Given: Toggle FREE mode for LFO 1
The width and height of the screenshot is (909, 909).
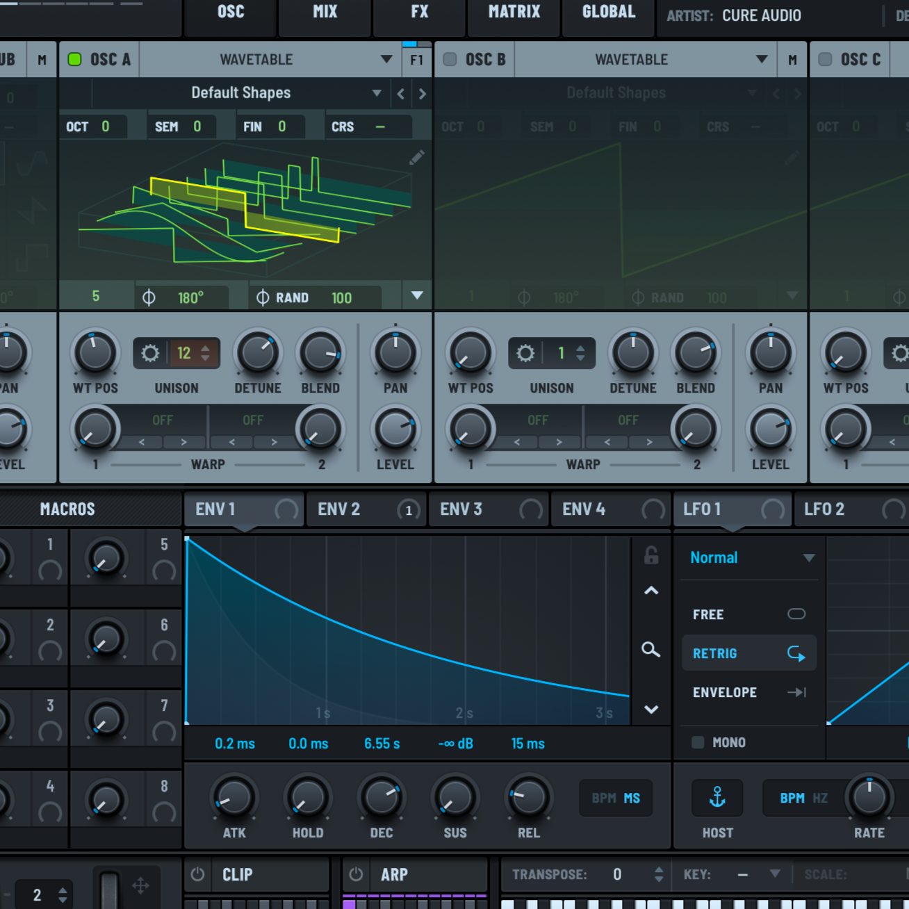Looking at the screenshot, I should (796, 614).
